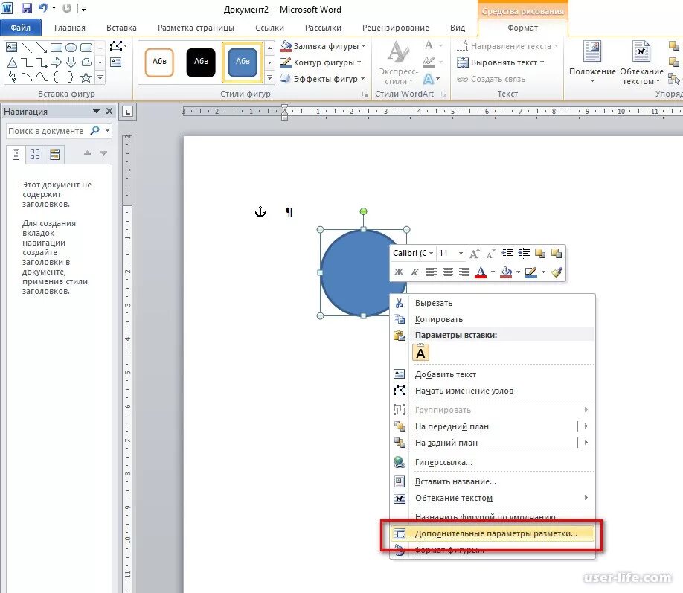
Task: Choose Вставить название... in the context menu
Action: click(493, 481)
